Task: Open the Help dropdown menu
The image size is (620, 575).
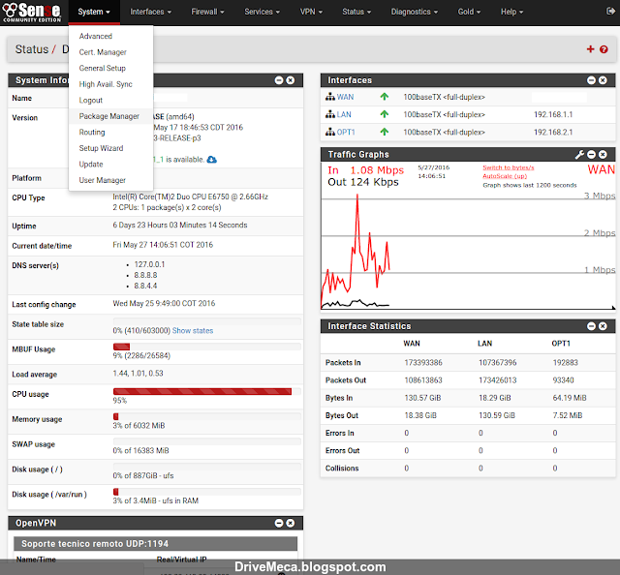Action: (511, 12)
